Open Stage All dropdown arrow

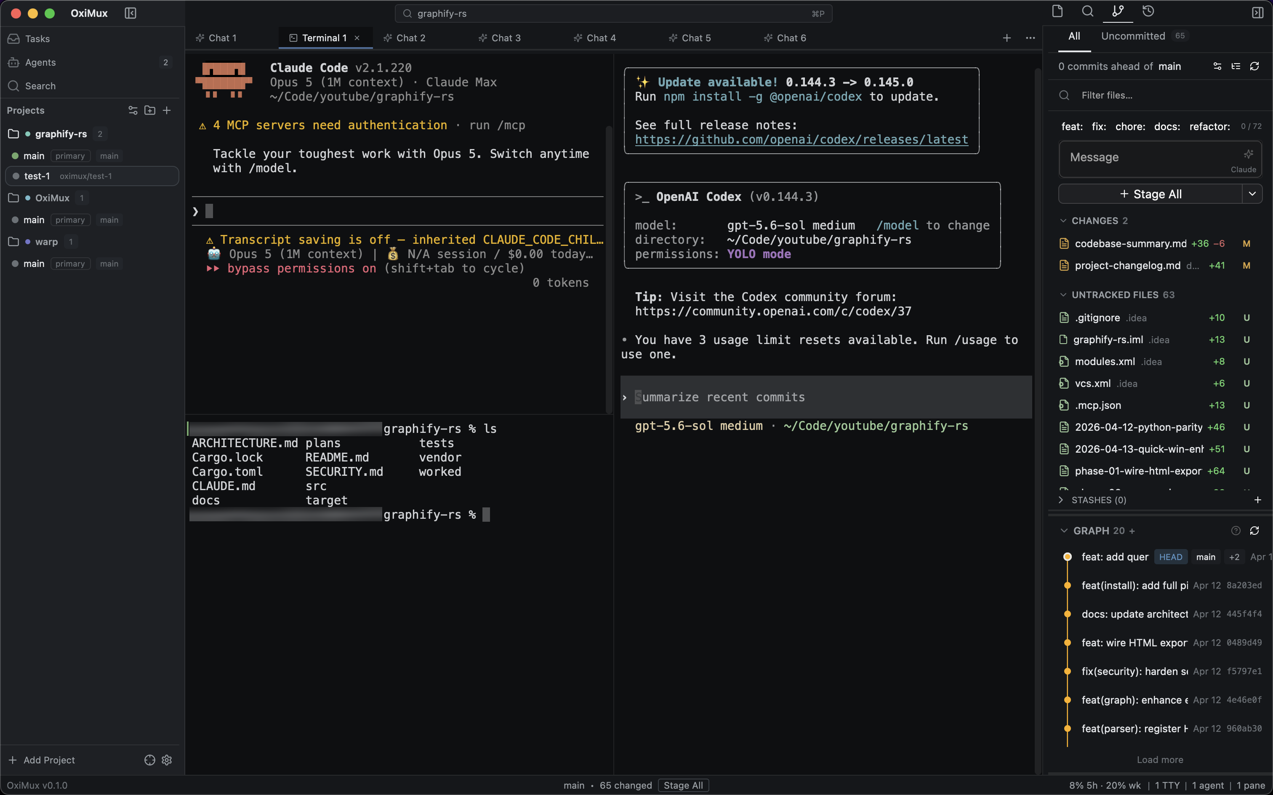pos(1252,194)
